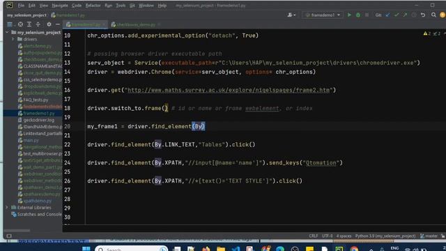This screenshot has width=446, height=251.
Task: Click the Project panel horizontal scrollbar
Action: pyautogui.click(x=17, y=230)
